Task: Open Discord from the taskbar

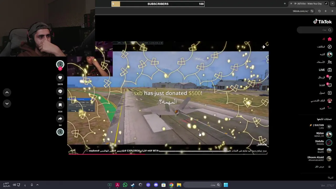Action: point(156,185)
